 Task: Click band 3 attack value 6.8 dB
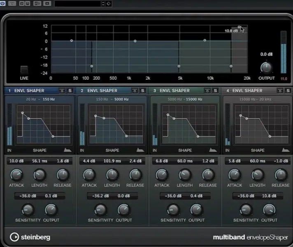[162, 161]
